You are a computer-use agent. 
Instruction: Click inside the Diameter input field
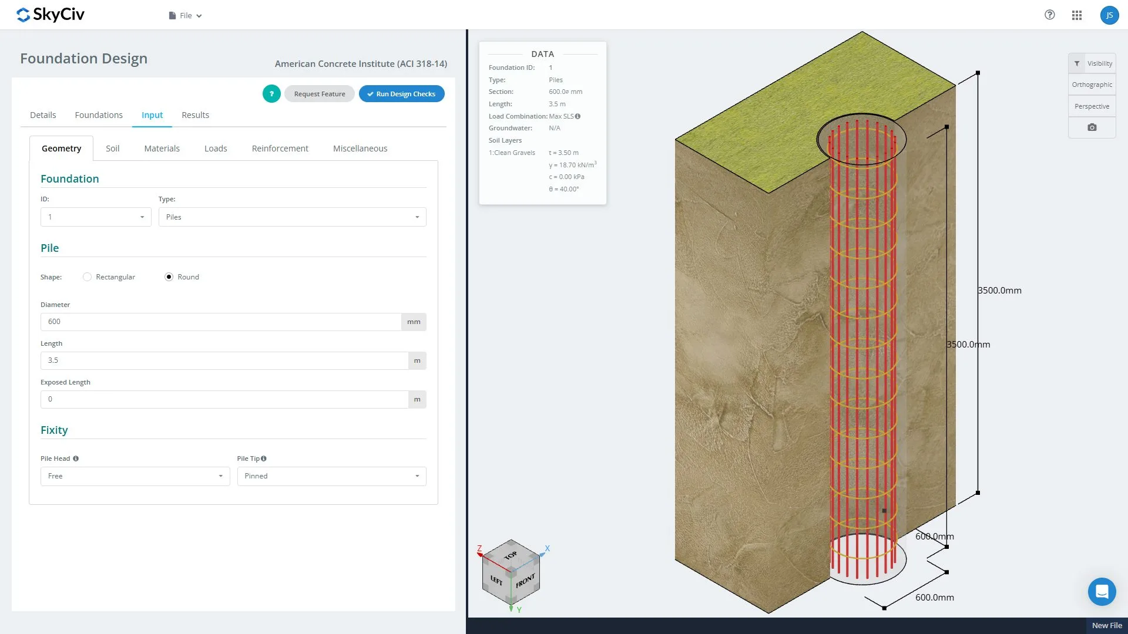[x=220, y=322]
